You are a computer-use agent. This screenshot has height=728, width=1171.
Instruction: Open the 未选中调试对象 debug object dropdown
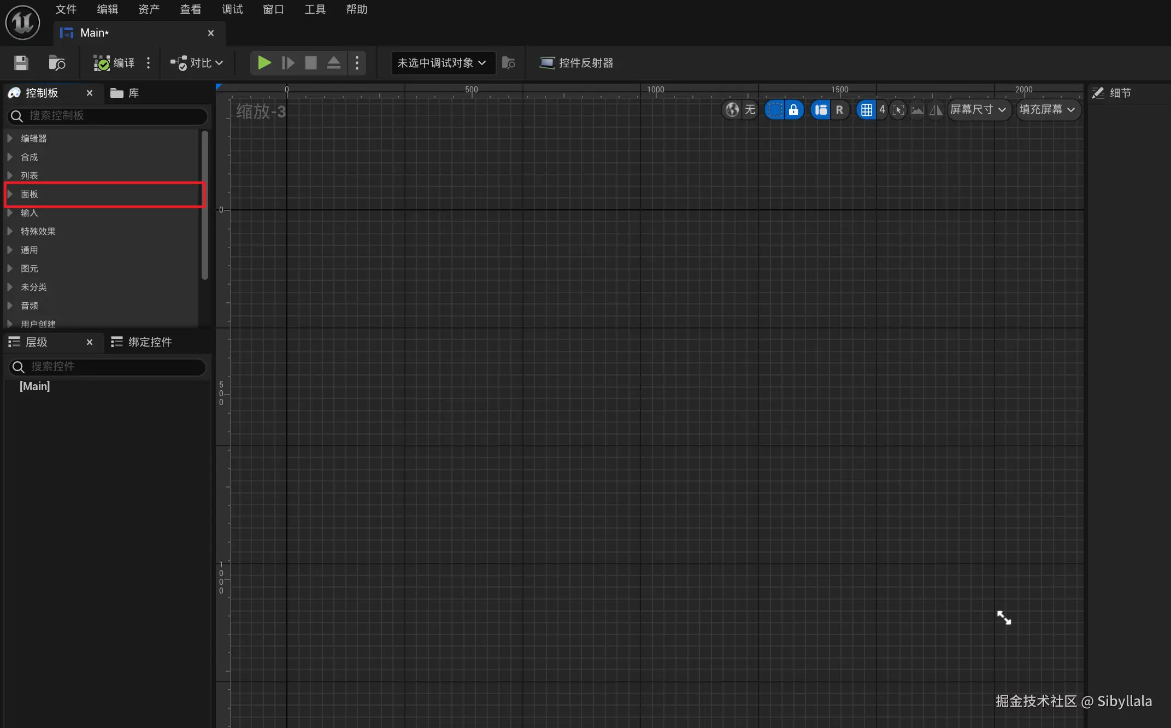tap(442, 63)
